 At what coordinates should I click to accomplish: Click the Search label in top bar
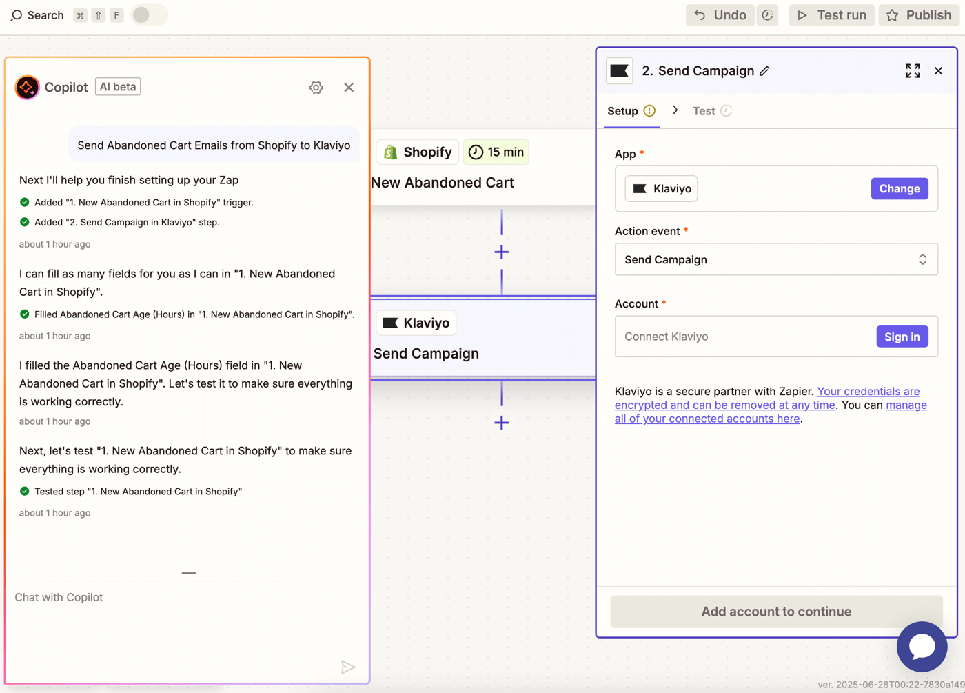point(45,15)
